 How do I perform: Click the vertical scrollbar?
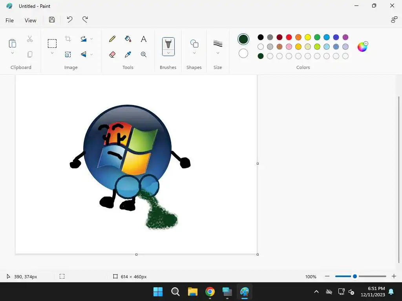point(399,179)
